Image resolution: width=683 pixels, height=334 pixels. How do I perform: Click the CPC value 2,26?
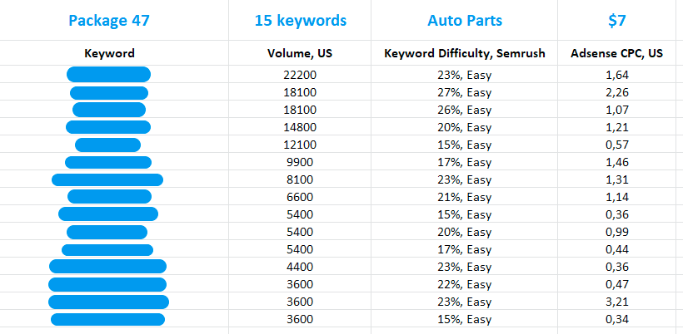tap(617, 92)
